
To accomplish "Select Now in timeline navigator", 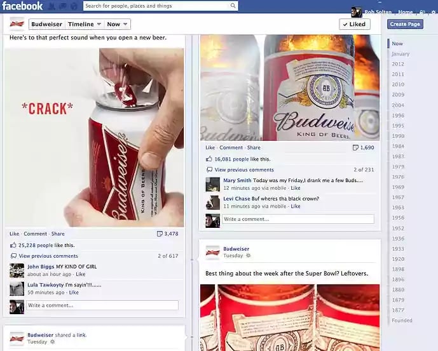I will [397, 44].
